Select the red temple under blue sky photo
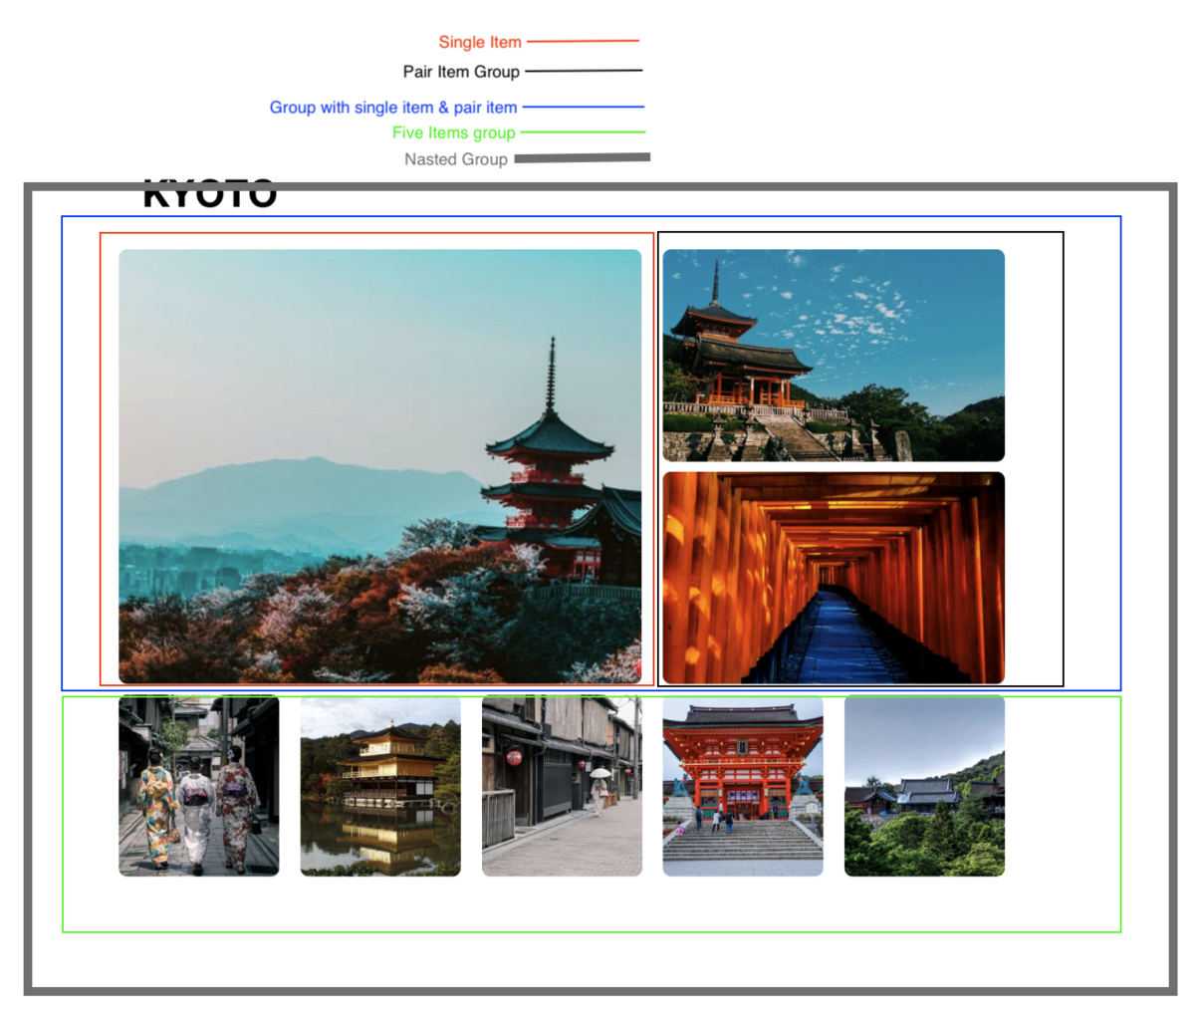The width and height of the screenshot is (1195, 1022). click(834, 356)
